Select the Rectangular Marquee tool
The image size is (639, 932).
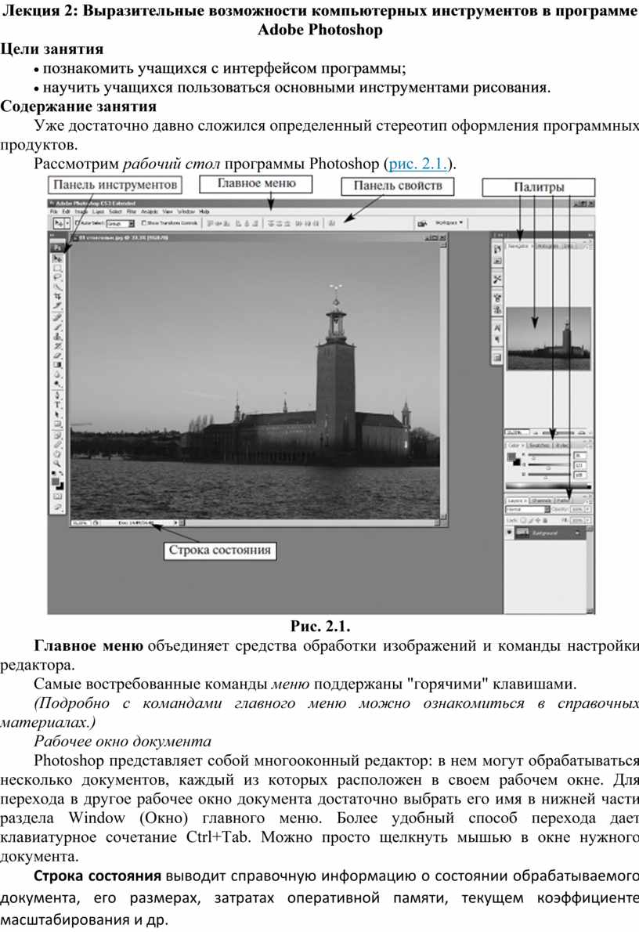[58, 268]
